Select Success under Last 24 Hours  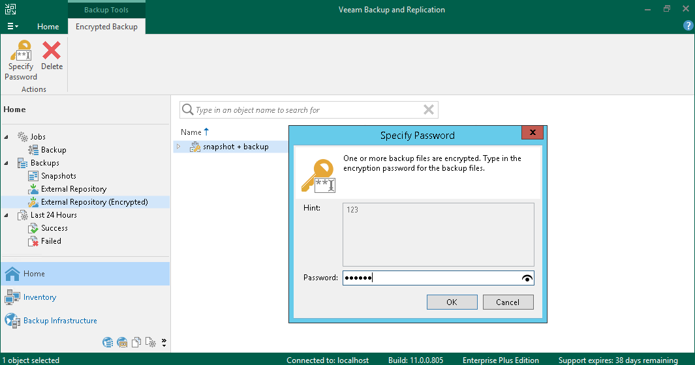point(55,228)
